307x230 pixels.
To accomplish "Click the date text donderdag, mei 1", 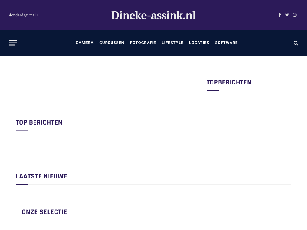I will [x=24, y=15].
